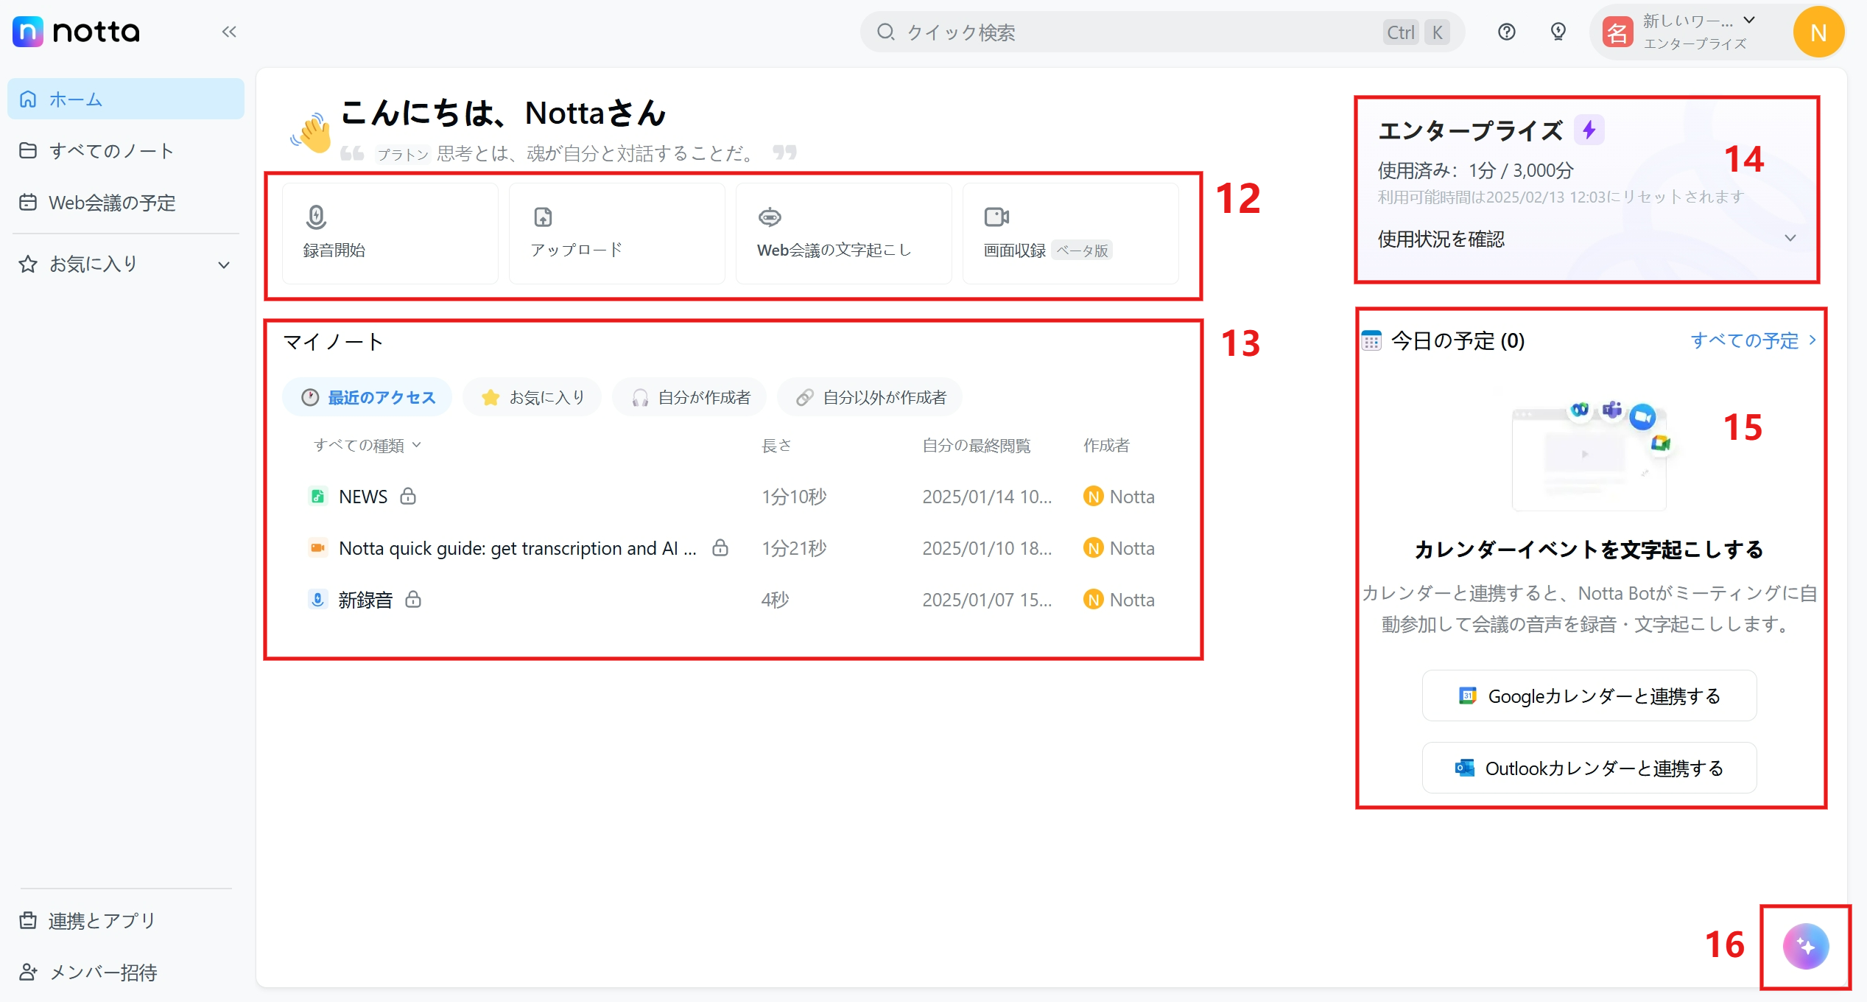
Task: Open ホーム in the sidebar
Action: point(126,99)
